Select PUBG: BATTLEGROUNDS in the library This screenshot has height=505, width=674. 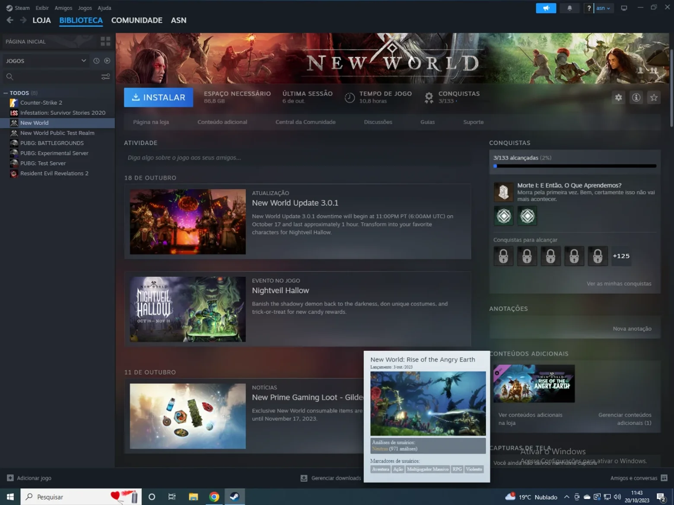tap(57, 143)
